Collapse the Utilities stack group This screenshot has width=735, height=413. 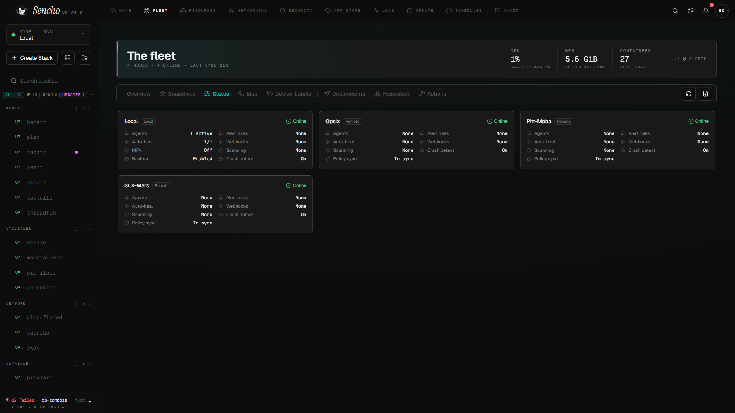pyautogui.click(x=89, y=229)
